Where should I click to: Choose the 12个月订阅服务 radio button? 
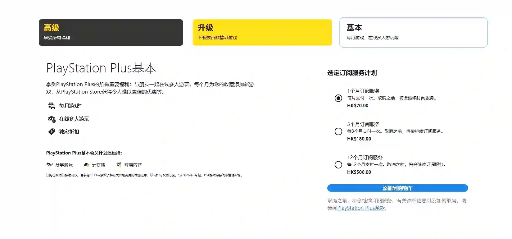click(338, 165)
